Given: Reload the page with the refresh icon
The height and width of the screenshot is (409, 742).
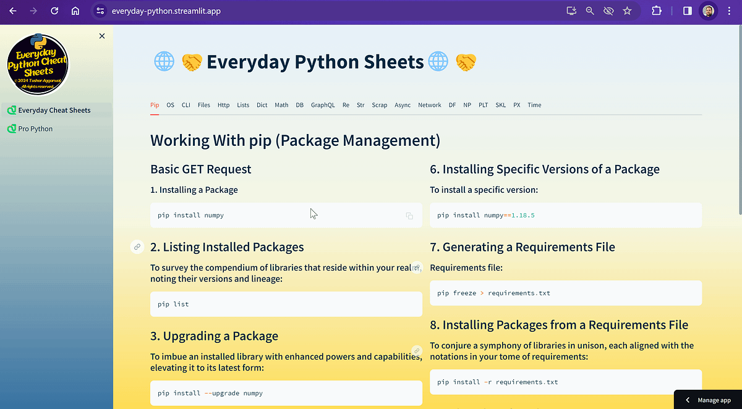Looking at the screenshot, I should point(54,11).
